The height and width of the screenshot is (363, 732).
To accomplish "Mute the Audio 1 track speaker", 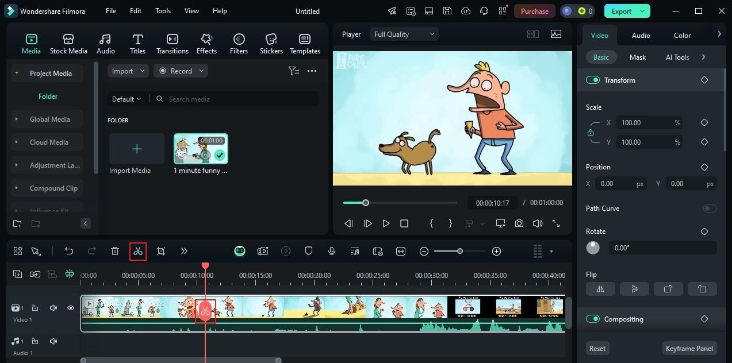I will pyautogui.click(x=53, y=341).
